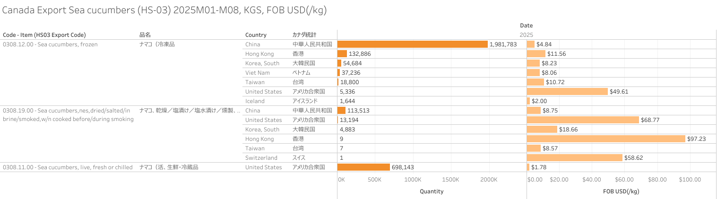Viewport: 717px width, 199px height.
Task: Select the FOB USD(/kg) axis title
Action: [x=621, y=191]
